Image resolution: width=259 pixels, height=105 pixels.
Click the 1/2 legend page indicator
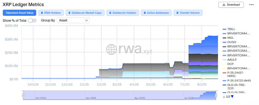[228, 97]
